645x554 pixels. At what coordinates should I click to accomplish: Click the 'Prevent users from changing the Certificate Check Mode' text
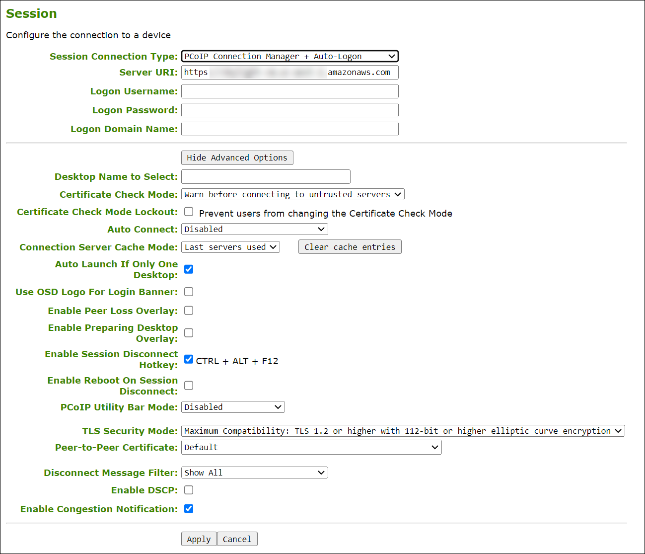326,214
